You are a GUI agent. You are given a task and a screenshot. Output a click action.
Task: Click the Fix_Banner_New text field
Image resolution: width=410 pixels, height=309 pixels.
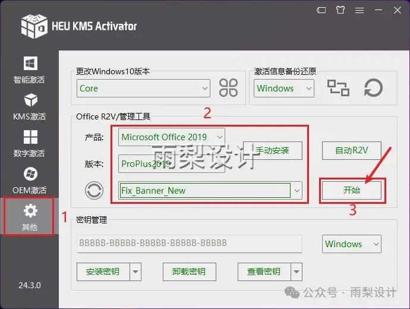tap(205, 191)
